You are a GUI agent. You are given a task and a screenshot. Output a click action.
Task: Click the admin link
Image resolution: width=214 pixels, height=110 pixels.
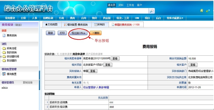pyautogui.click(x=4, y=88)
